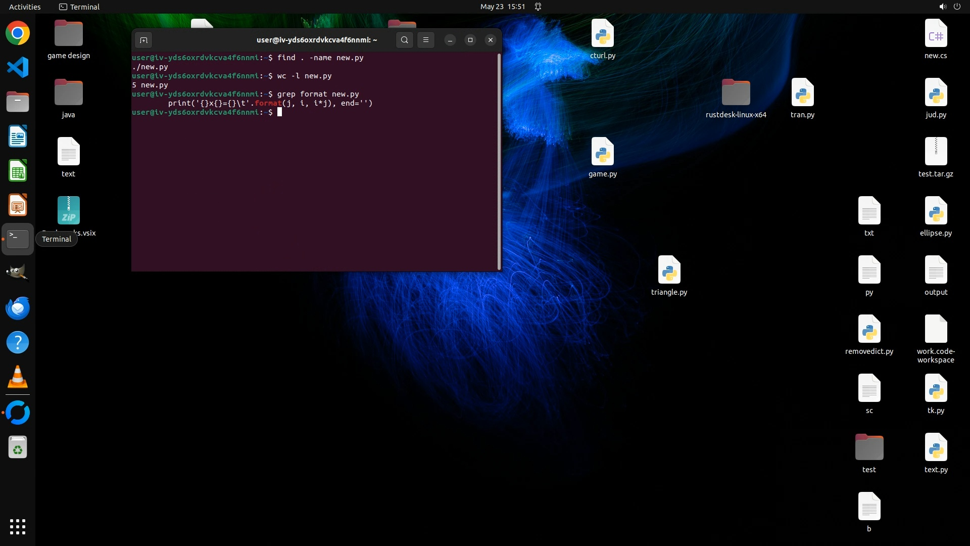Show the applications grid
Viewport: 970px width, 546px height.
tap(18, 526)
